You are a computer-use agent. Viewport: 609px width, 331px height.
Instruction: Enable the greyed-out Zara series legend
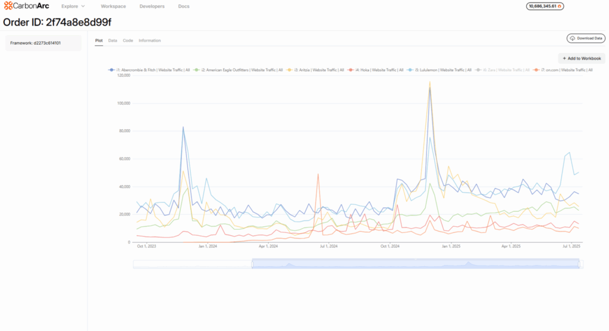(502, 70)
